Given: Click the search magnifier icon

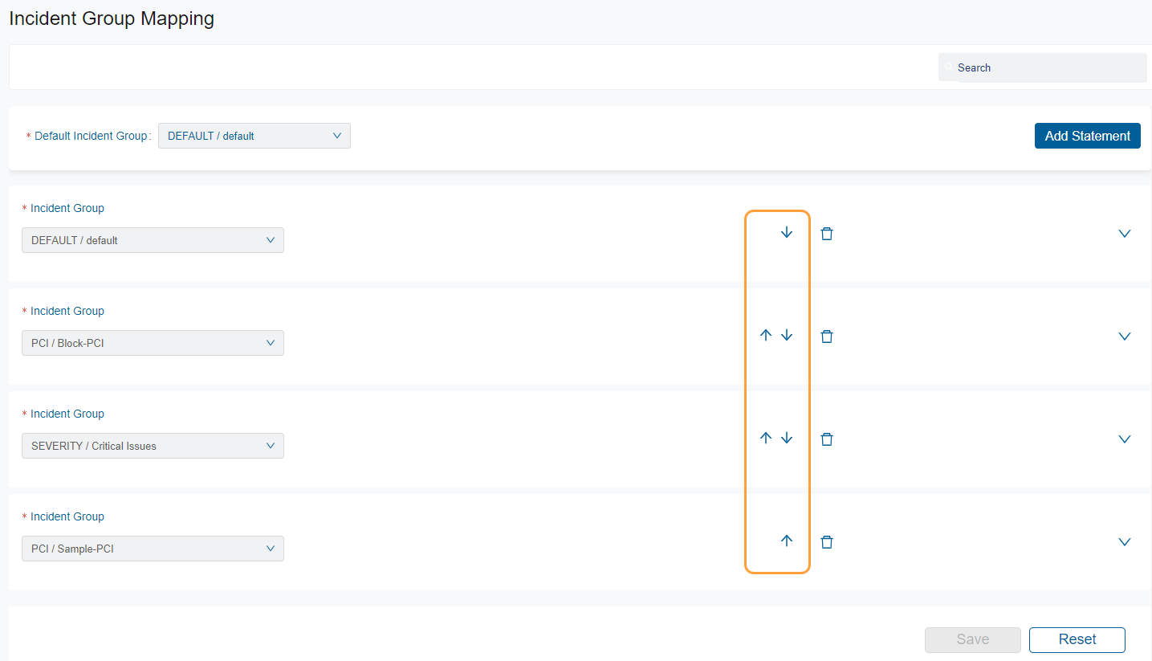Looking at the screenshot, I should point(950,67).
